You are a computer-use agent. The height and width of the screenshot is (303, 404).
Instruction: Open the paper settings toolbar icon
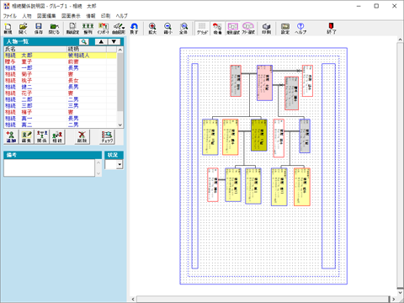point(72,29)
